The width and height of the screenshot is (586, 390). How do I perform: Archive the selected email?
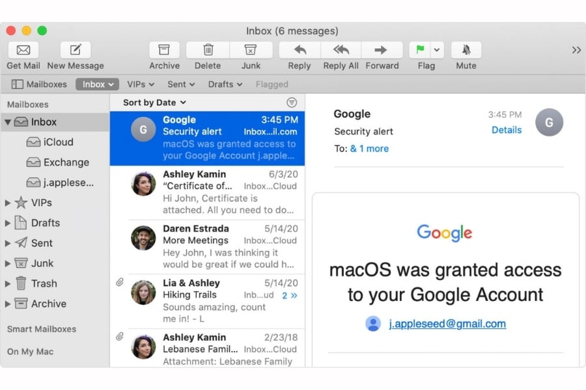(x=164, y=50)
